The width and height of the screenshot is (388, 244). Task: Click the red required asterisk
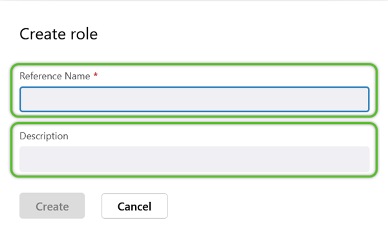(96, 75)
